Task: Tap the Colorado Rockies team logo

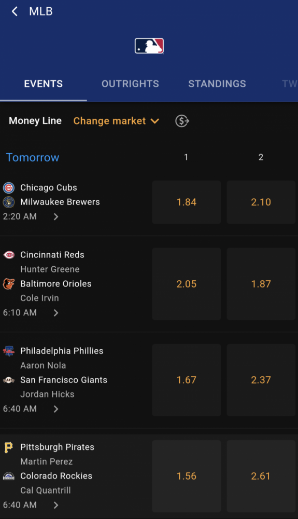Action: (9, 476)
